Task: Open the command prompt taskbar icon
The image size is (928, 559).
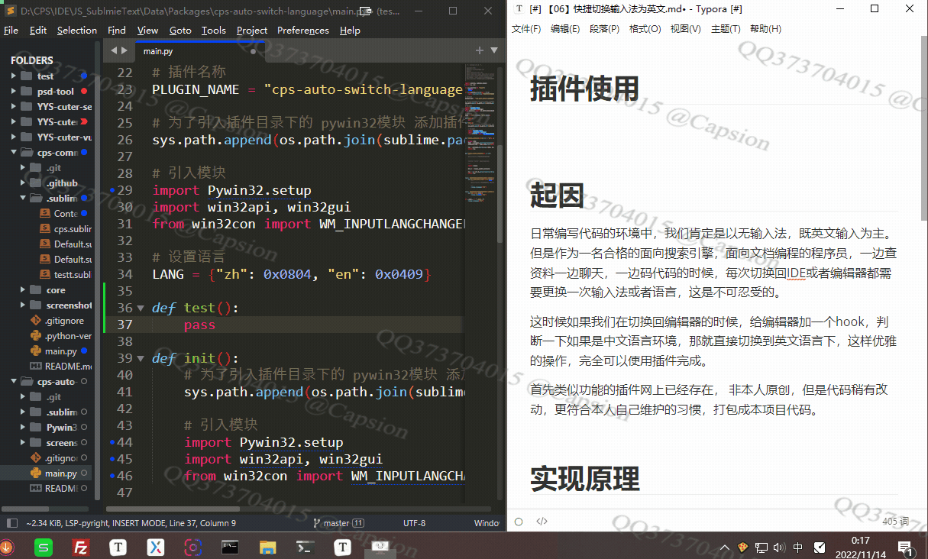Action: coord(231,547)
